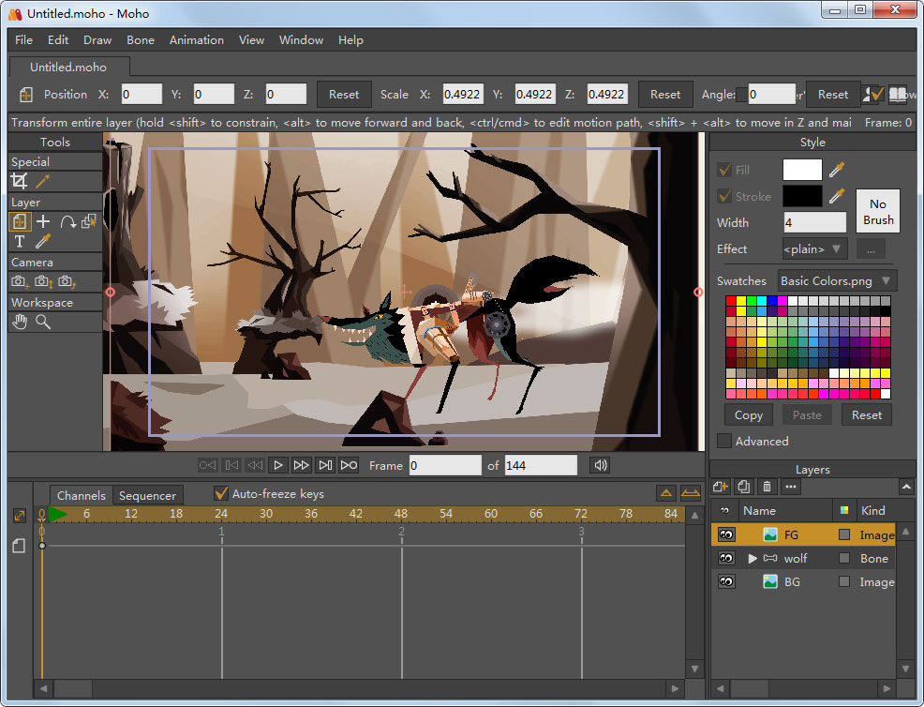This screenshot has height=707, width=924.
Task: Click the New Layer icon
Action: click(721, 487)
